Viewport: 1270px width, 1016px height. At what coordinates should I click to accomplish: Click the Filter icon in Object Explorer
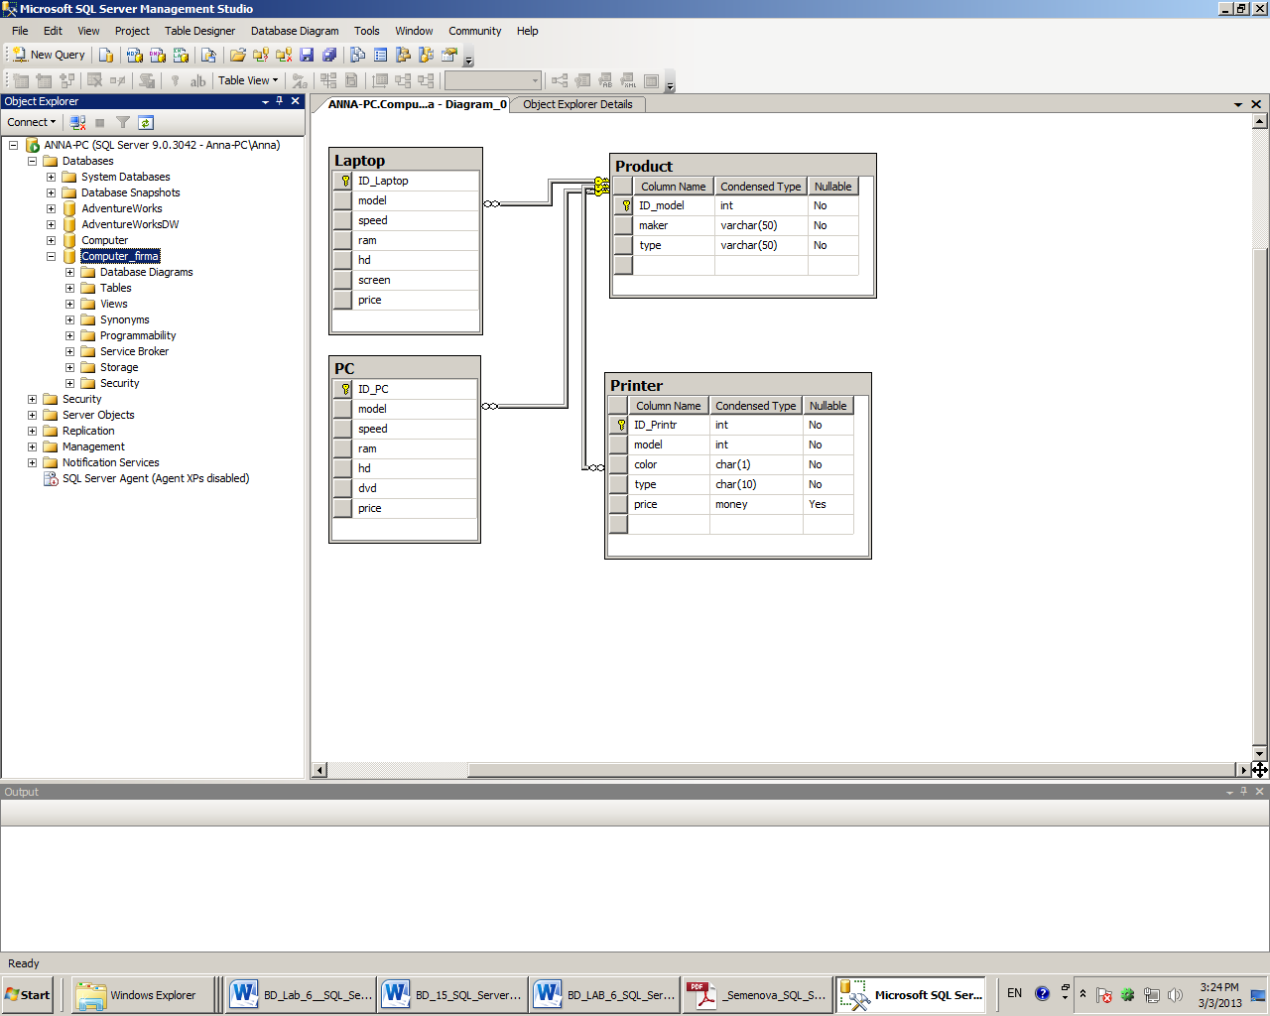pos(123,122)
